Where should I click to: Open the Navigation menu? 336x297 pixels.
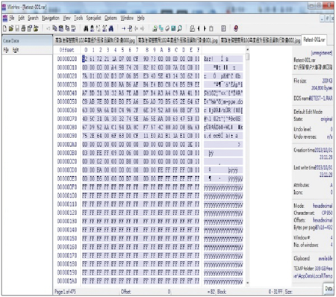click(51, 18)
